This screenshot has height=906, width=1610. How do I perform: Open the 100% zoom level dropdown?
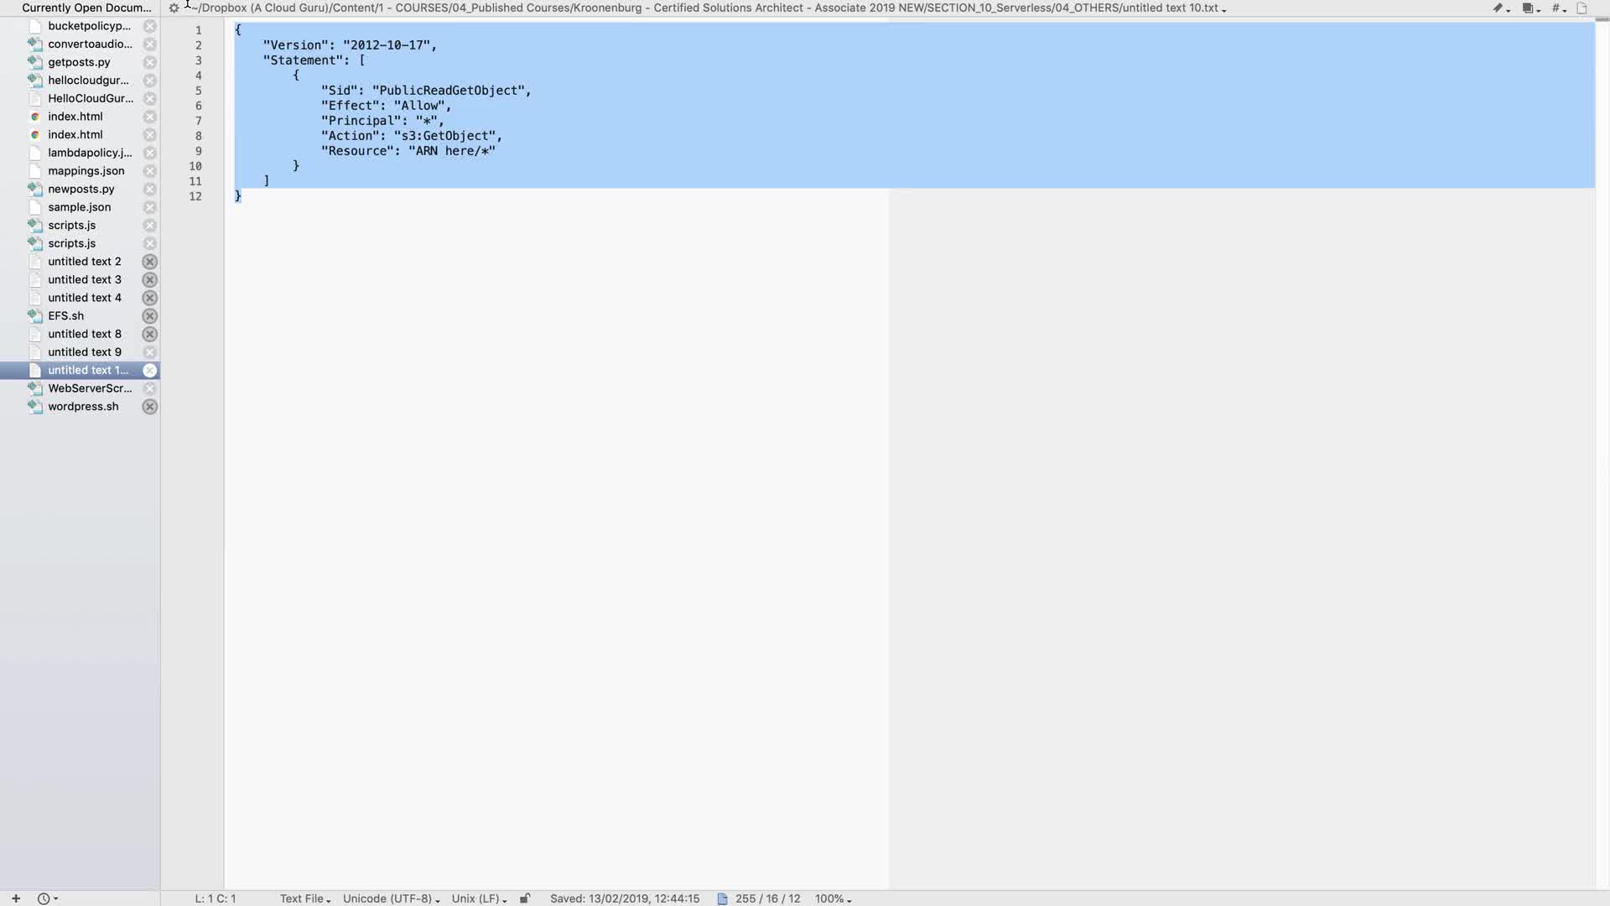tap(833, 898)
